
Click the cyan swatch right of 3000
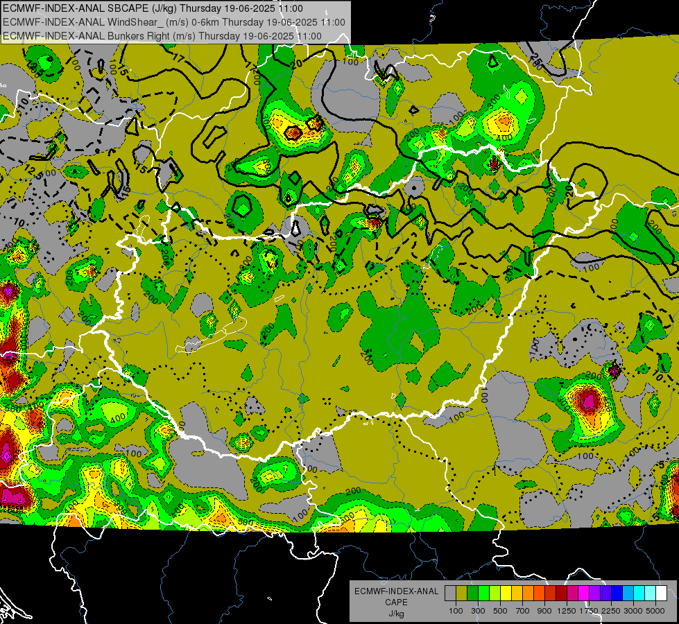point(639,593)
